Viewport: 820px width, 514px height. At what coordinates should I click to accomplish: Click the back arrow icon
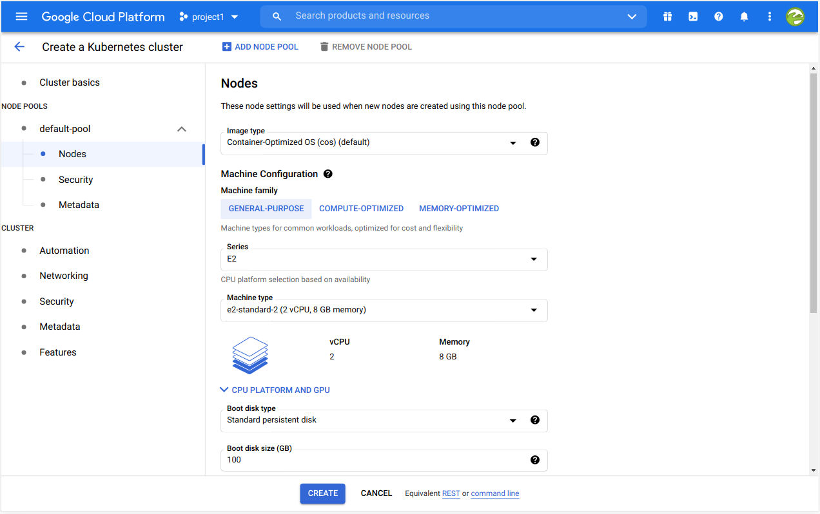tap(19, 46)
